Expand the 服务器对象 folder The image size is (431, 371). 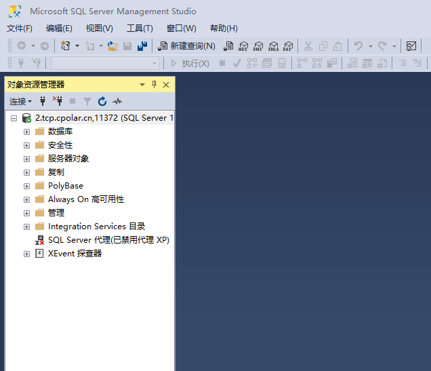[26, 159]
